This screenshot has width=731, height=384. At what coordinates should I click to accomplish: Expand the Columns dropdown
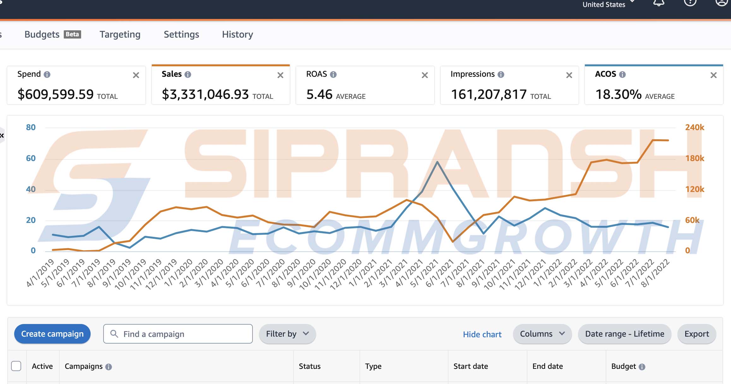[542, 334]
